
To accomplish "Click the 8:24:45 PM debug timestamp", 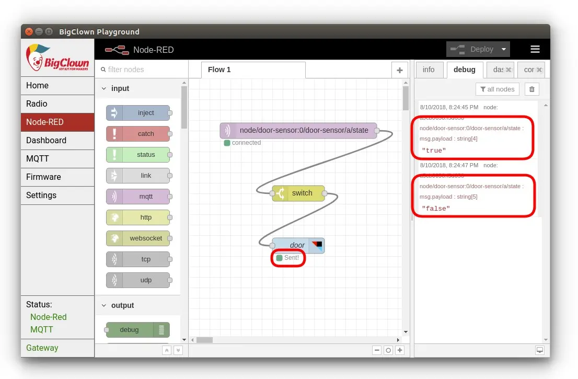I will (x=449, y=107).
